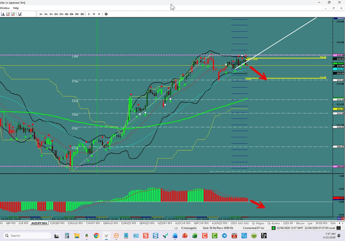Select the pen drawing tool in the toolbar
The height and width of the screenshot is (241, 345).
click(20, 14)
